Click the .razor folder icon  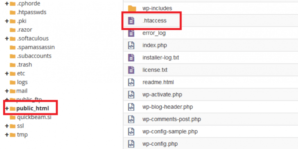pyautogui.click(x=13, y=30)
